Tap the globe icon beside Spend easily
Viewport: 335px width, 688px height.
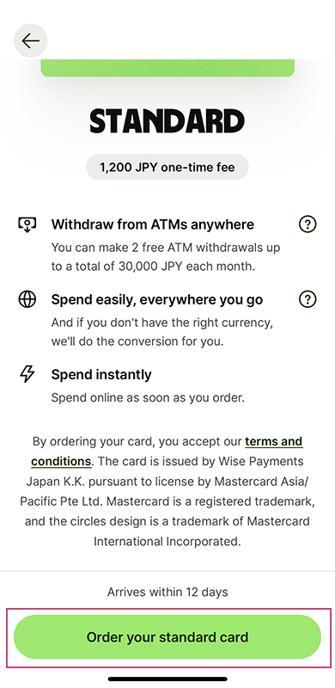27,299
